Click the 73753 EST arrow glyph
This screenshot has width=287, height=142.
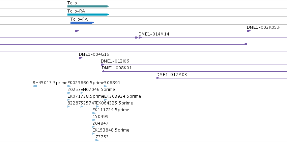(x=97, y=140)
